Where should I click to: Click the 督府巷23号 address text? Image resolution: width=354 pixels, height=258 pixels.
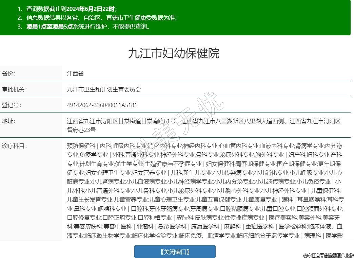(81, 130)
